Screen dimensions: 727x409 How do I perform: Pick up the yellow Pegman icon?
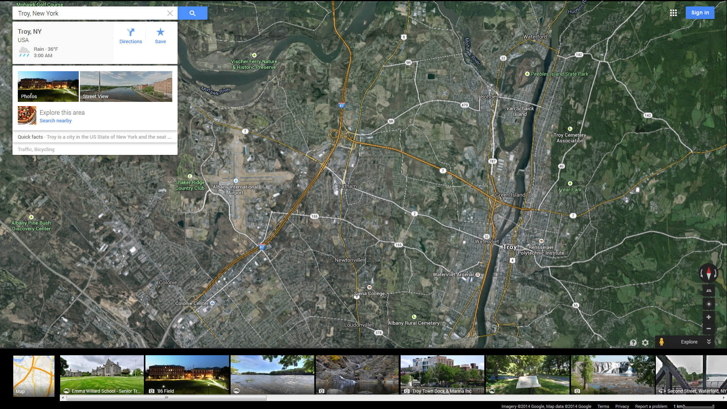tap(661, 342)
